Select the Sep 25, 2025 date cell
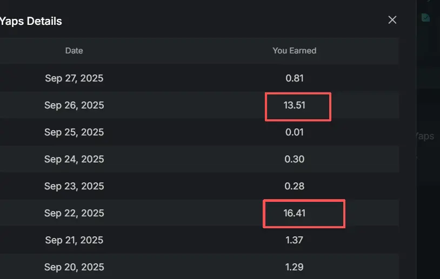Viewport: 440px width, 279px height. coord(74,132)
